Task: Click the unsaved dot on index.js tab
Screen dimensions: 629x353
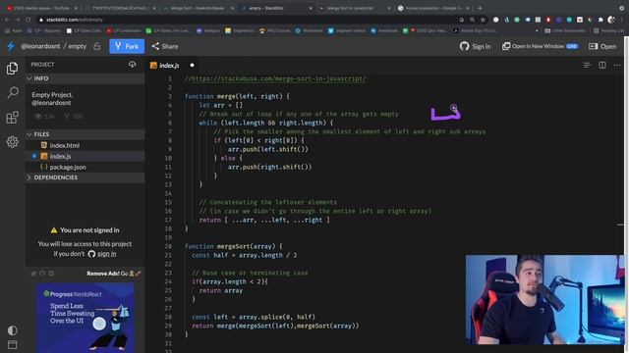Action: (x=193, y=66)
